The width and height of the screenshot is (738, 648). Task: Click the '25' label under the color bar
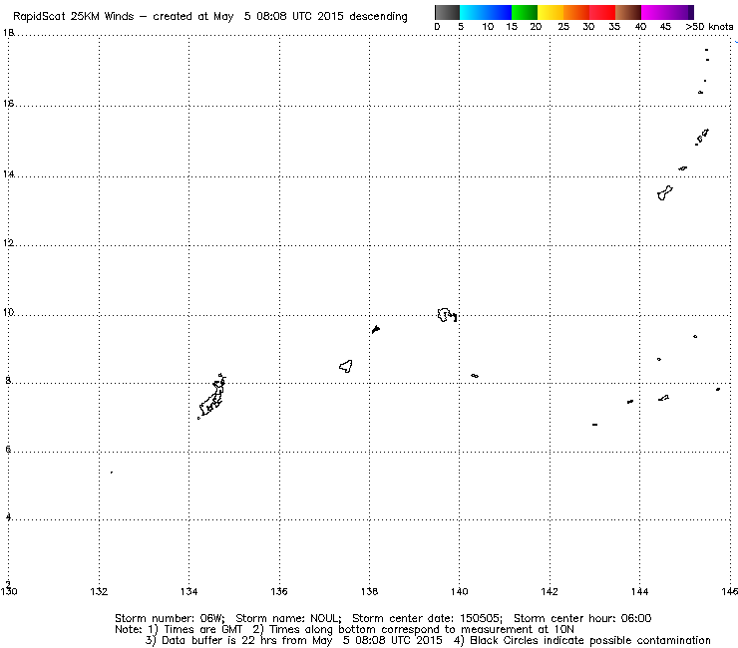click(563, 27)
